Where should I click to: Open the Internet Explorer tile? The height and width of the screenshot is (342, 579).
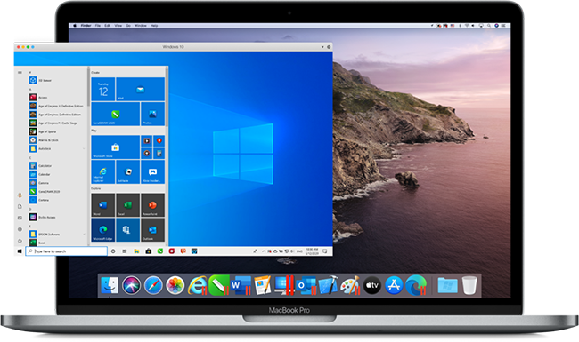[103, 172]
